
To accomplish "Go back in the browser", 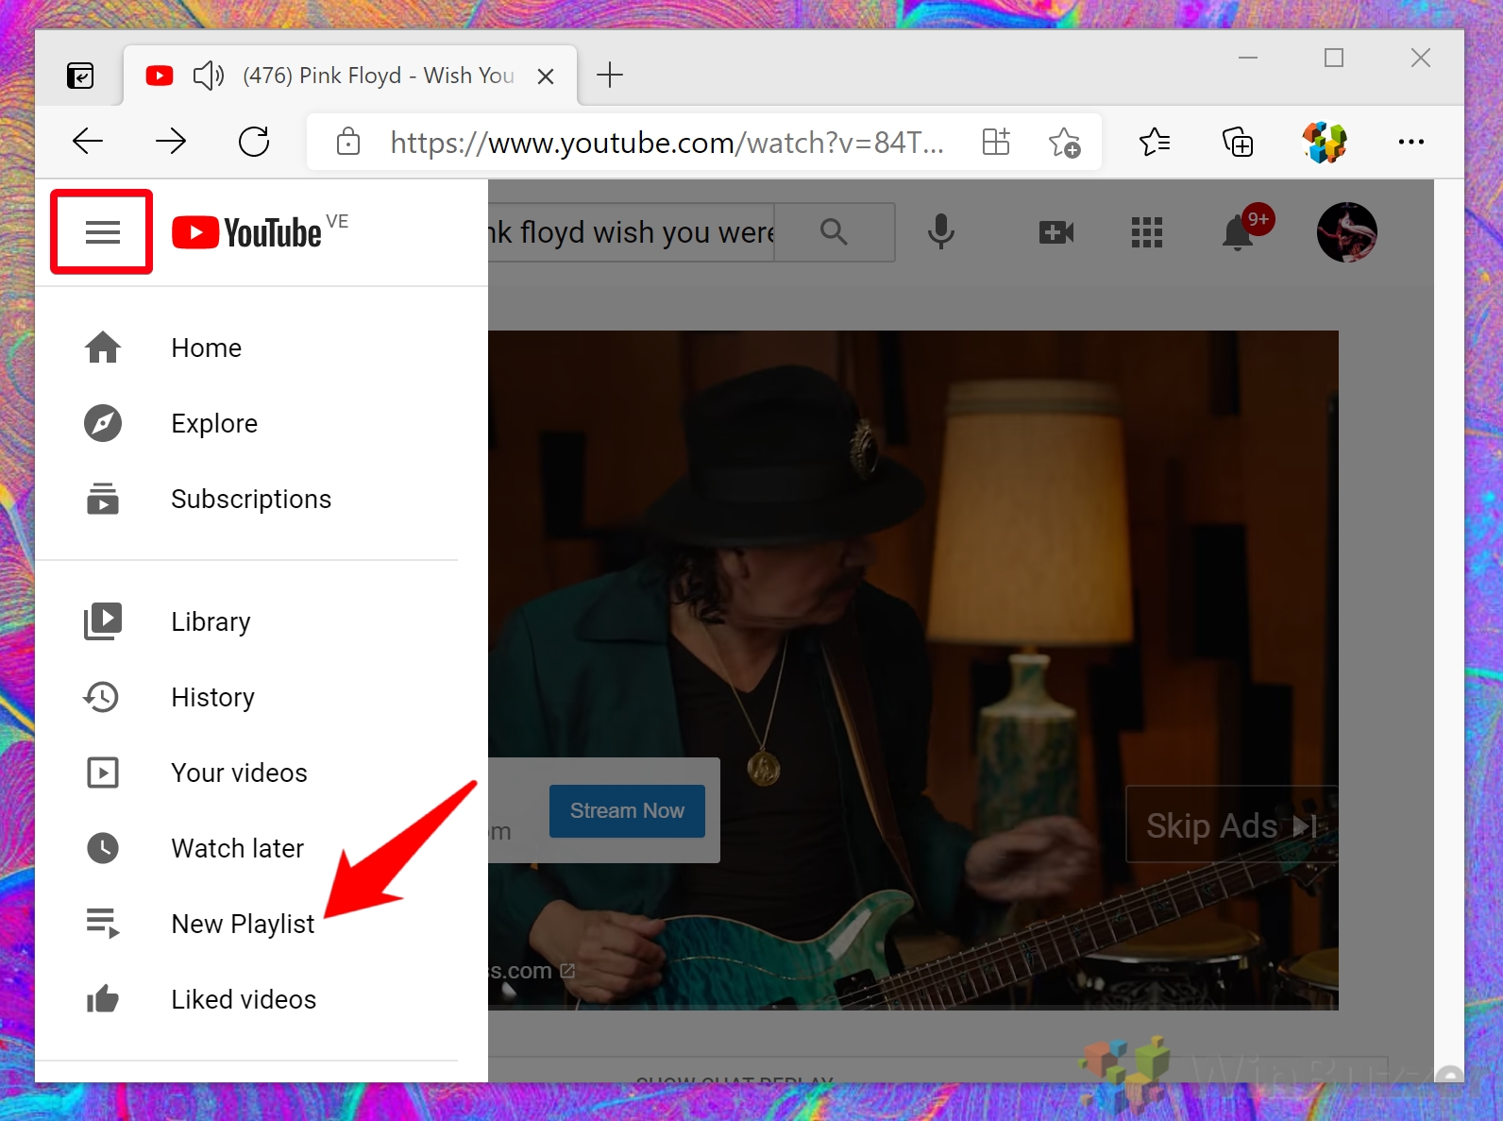I will [88, 142].
